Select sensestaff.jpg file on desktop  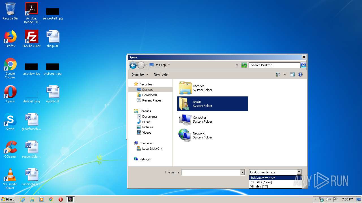click(53, 14)
